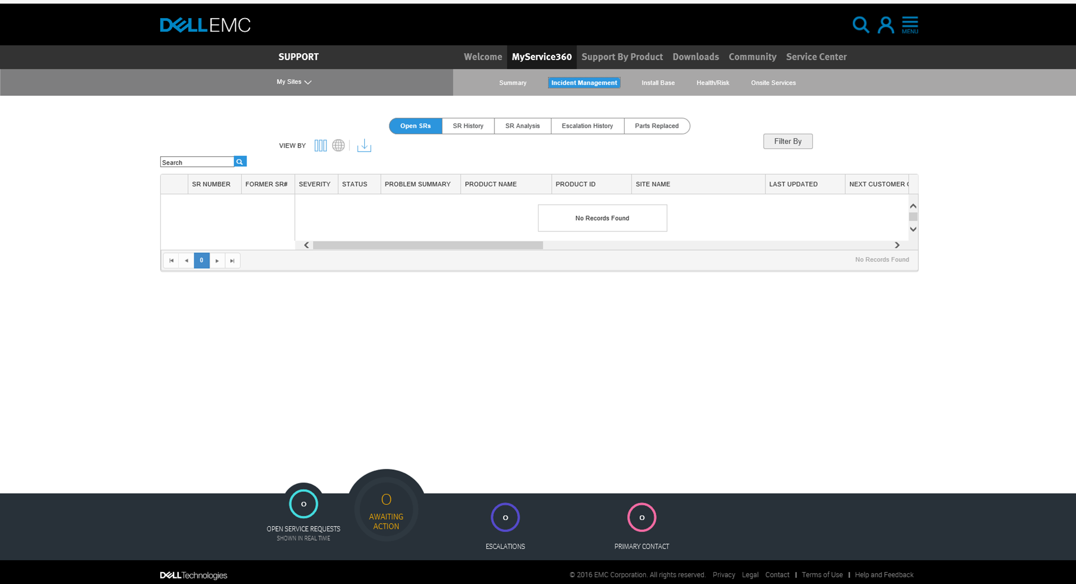
Task: Open the Downloads nav item
Action: (695, 57)
